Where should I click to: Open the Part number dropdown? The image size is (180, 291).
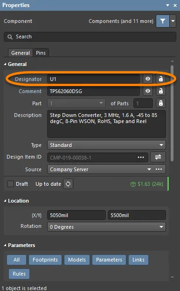pos(76,103)
